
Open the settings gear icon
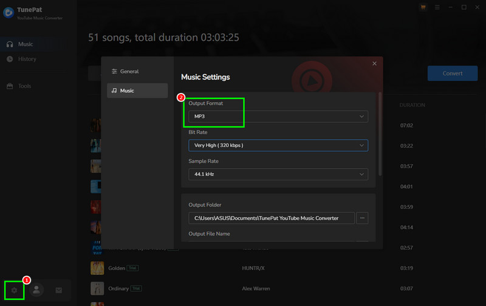(x=14, y=290)
